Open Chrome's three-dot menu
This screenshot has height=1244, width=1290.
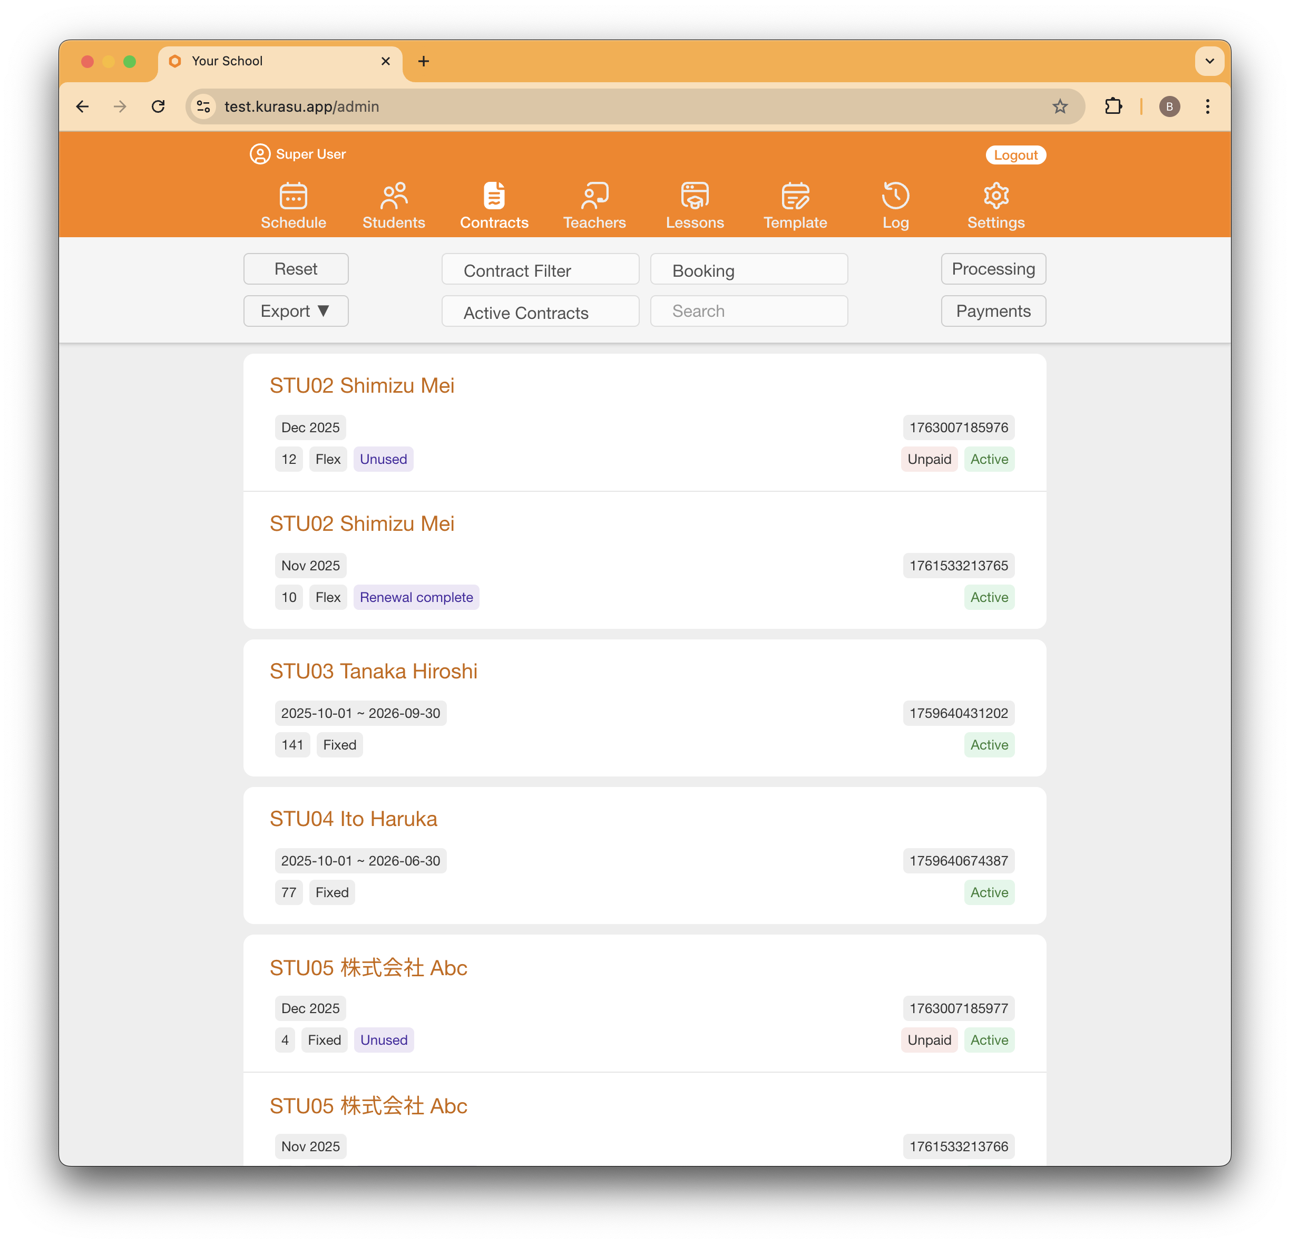[1208, 106]
